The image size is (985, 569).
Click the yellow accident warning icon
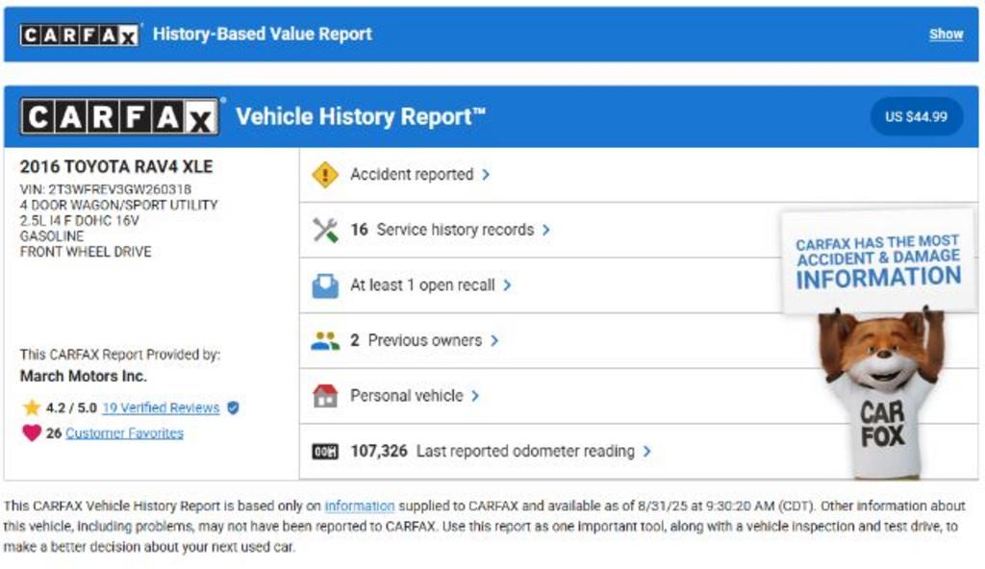[x=325, y=175]
